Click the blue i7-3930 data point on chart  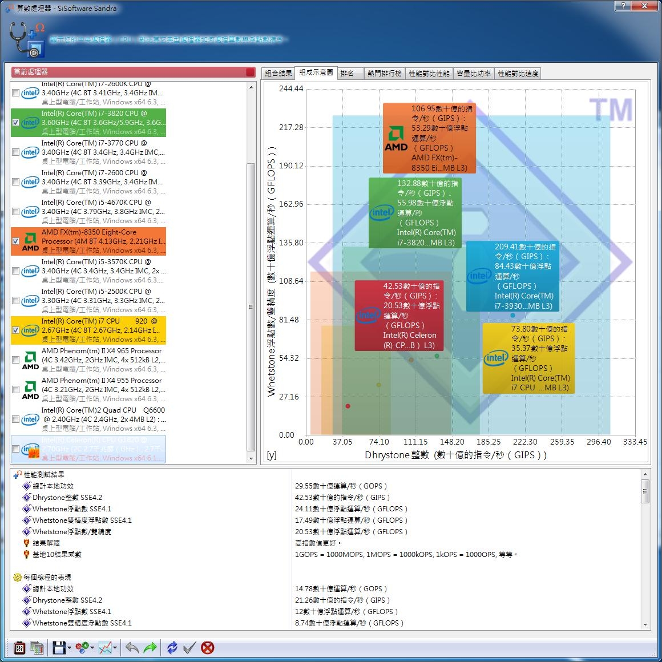pyautogui.click(x=512, y=316)
